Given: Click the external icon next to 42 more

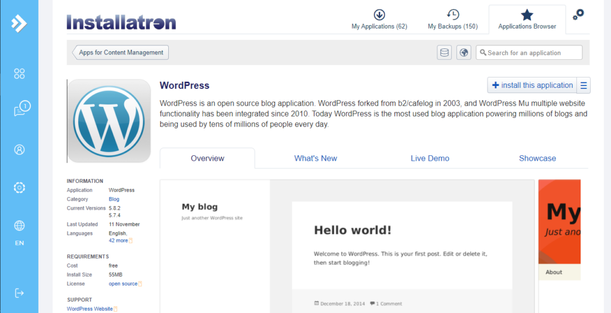Looking at the screenshot, I should coord(131,241).
